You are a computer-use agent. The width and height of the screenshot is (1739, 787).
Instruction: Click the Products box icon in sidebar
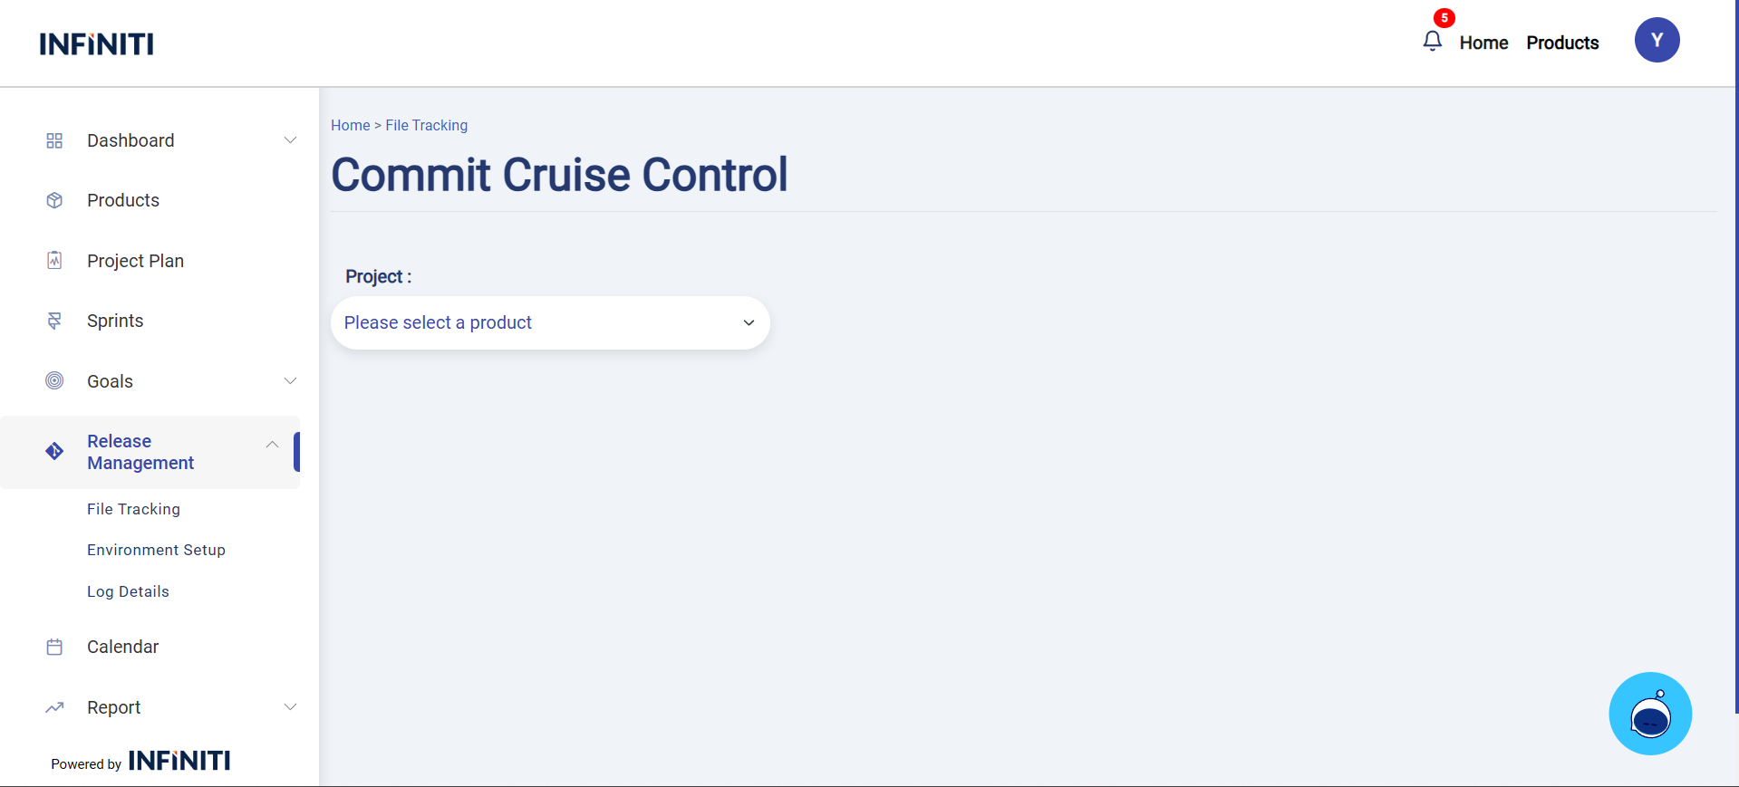tap(54, 200)
